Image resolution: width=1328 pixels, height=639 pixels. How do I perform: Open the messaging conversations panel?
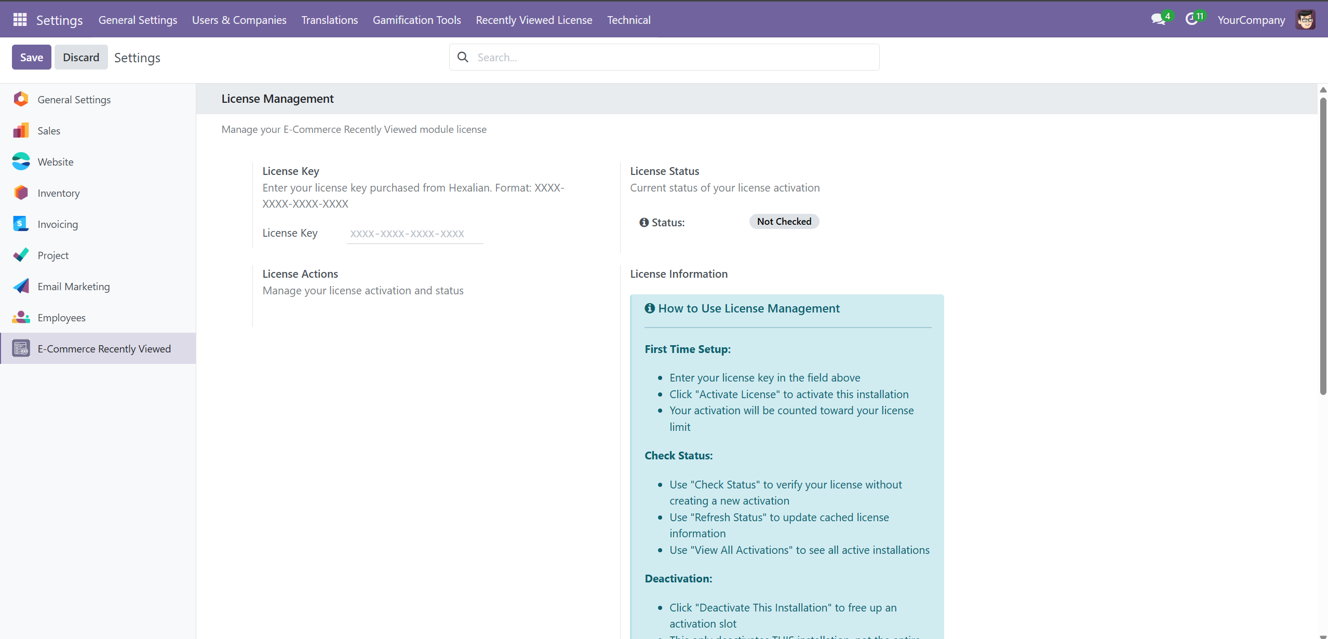click(1158, 19)
